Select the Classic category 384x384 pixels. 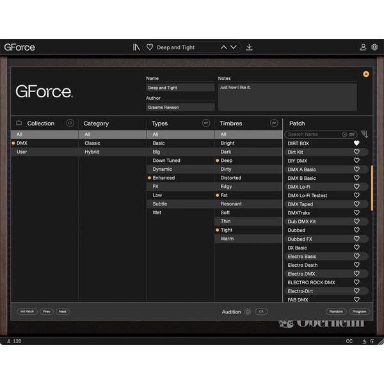click(x=113, y=143)
